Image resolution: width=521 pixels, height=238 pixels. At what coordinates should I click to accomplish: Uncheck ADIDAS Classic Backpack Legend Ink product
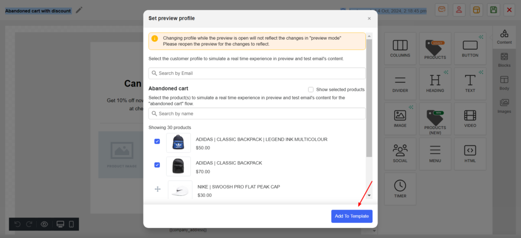click(x=157, y=141)
